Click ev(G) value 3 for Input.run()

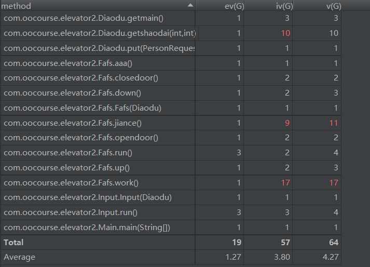click(x=239, y=212)
